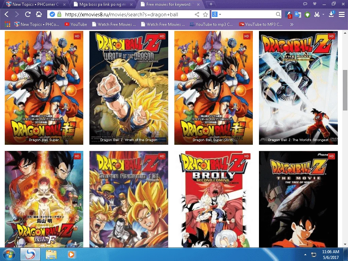The height and width of the screenshot is (261, 348).
Task: Open the Windows Start button
Action: point(9,254)
